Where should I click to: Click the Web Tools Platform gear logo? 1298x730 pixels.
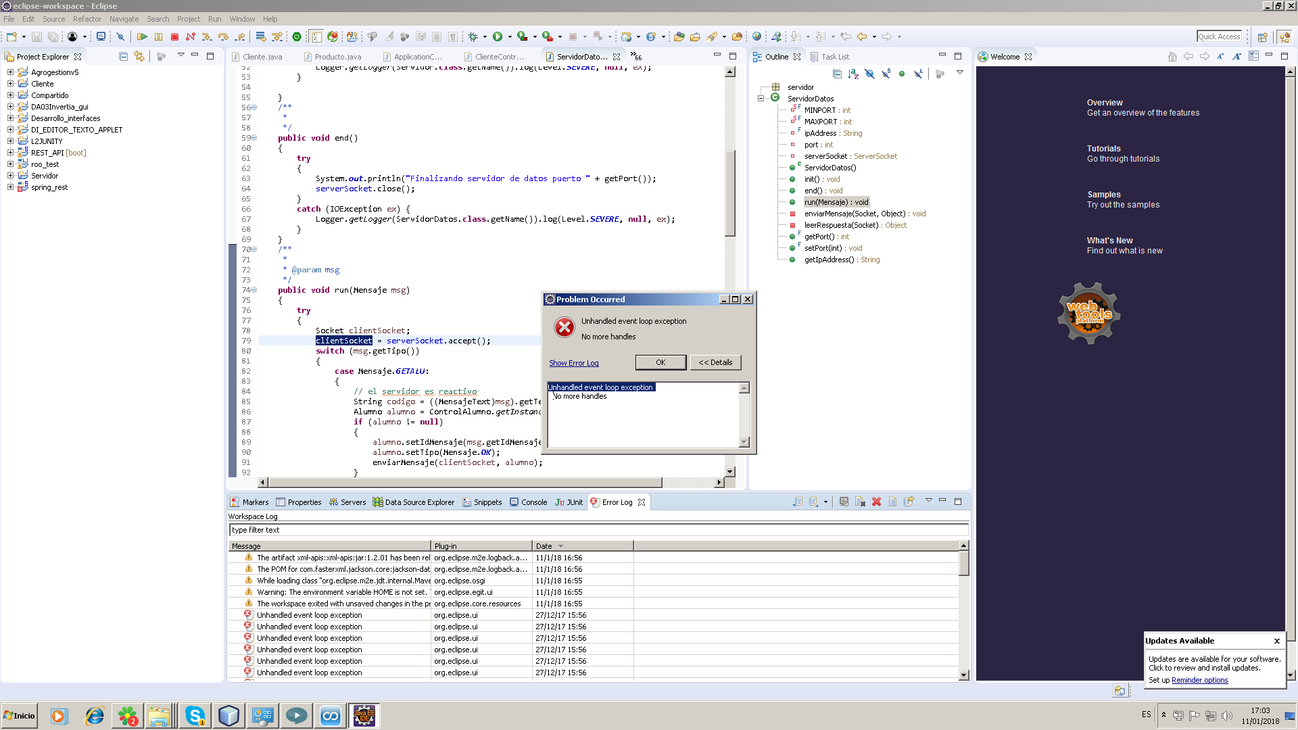(x=1089, y=313)
